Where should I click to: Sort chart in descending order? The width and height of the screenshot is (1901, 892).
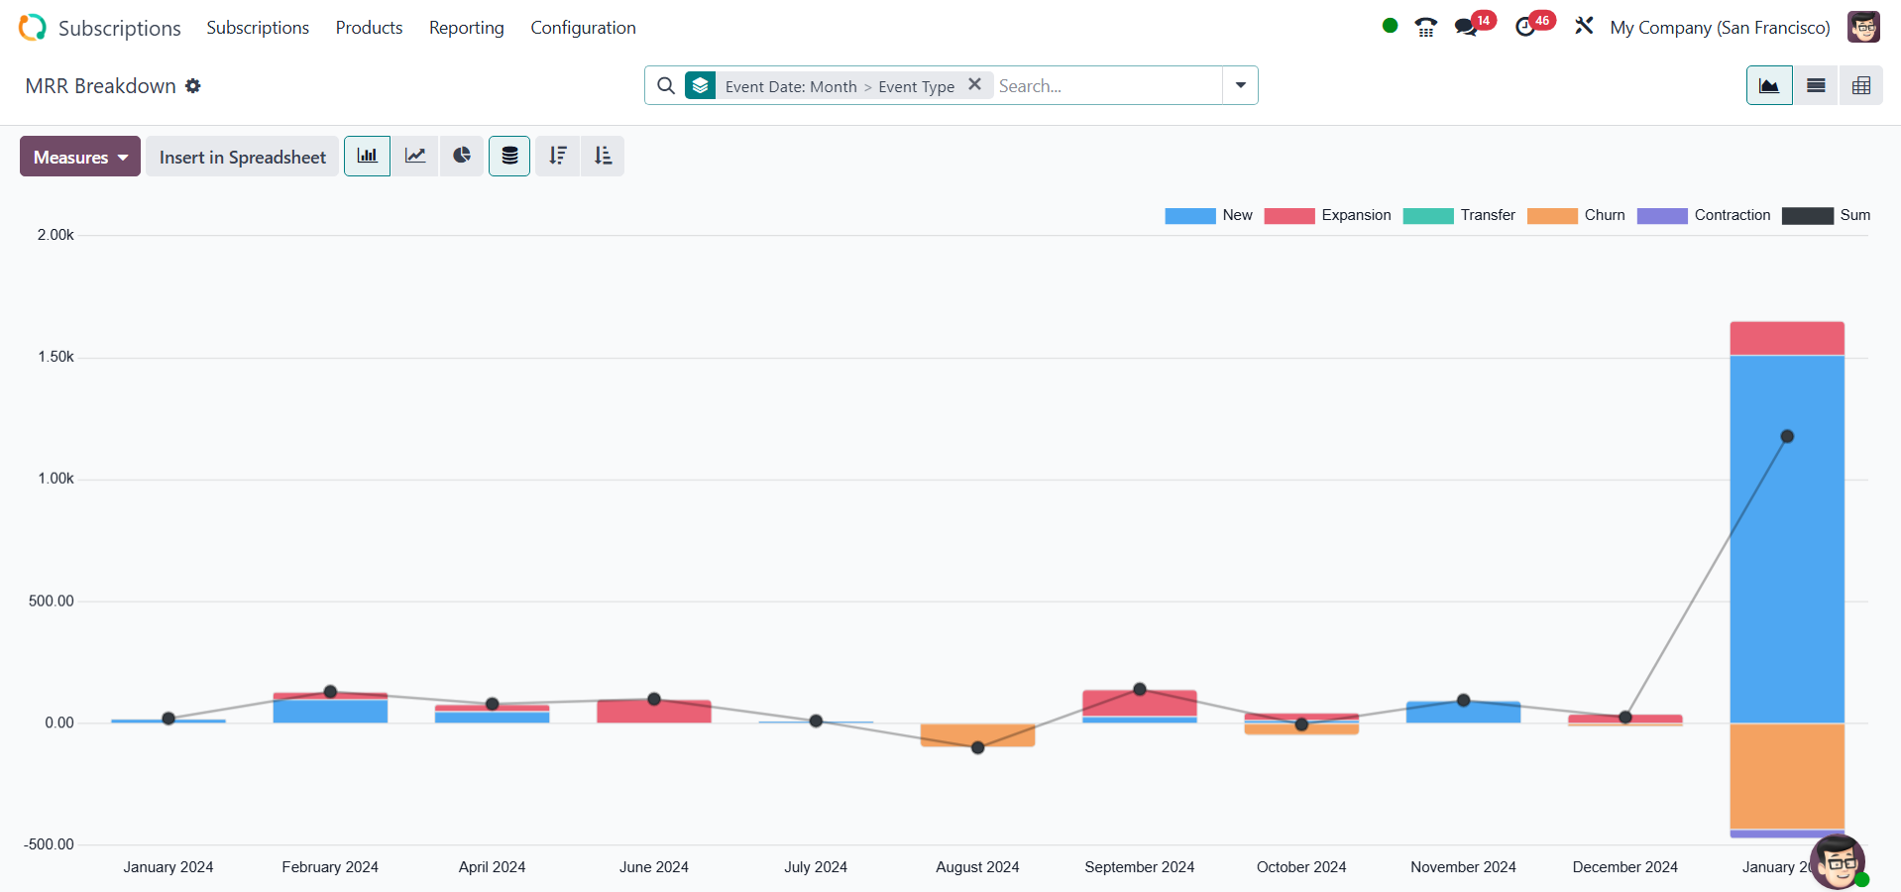tap(558, 157)
